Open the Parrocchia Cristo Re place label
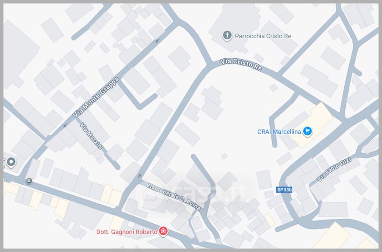Image resolution: width=382 pixels, height=252 pixels. tap(263, 36)
